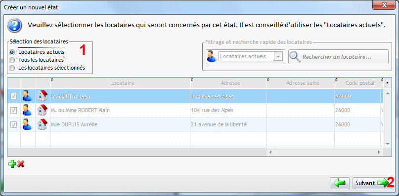Toggle the checkbox for M. MARTIN Jean
The width and height of the screenshot is (399, 196).
pos(13,96)
